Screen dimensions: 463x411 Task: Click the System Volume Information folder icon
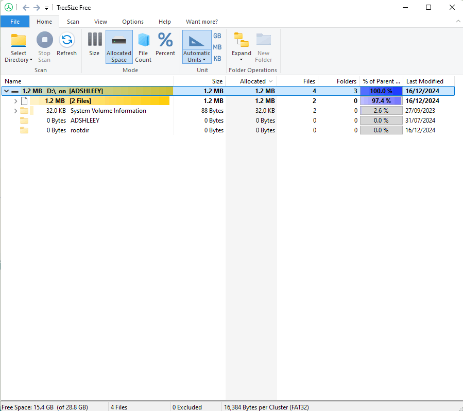pyautogui.click(x=24, y=111)
